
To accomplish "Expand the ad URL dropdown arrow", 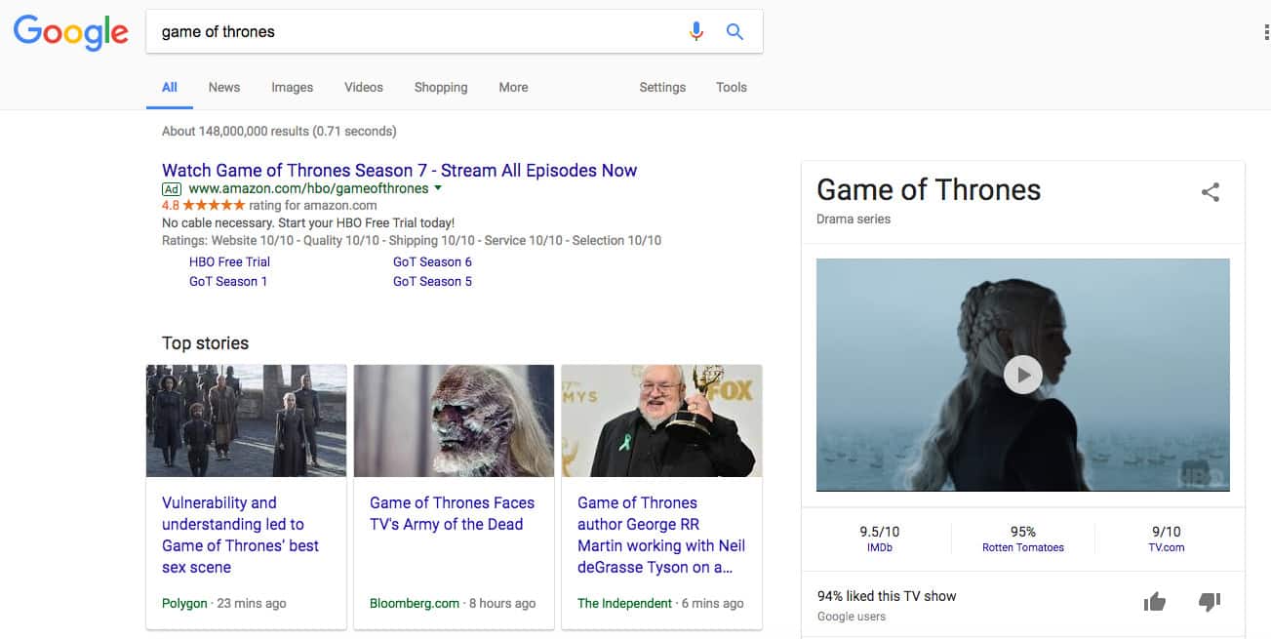I will [x=438, y=188].
